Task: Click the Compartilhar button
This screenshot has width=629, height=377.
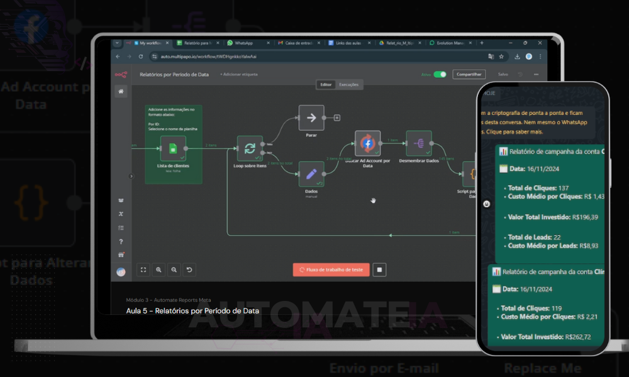Action: pos(470,74)
